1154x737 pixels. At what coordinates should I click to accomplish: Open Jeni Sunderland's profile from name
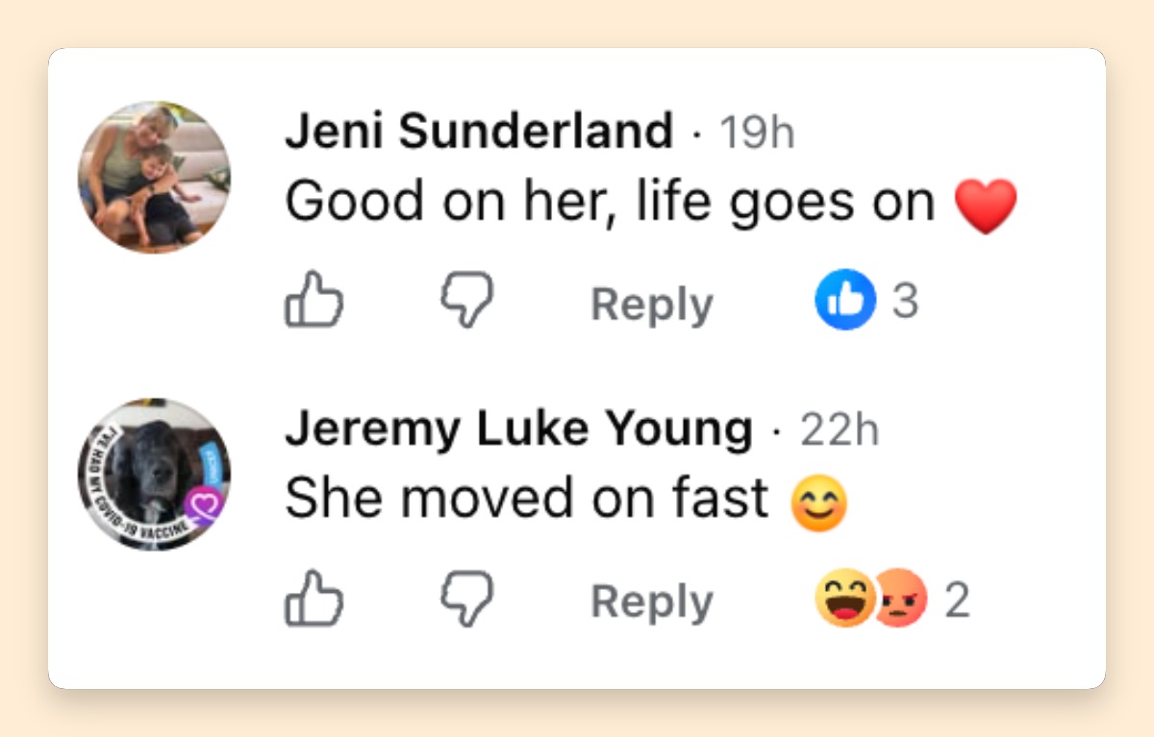pos(479,132)
